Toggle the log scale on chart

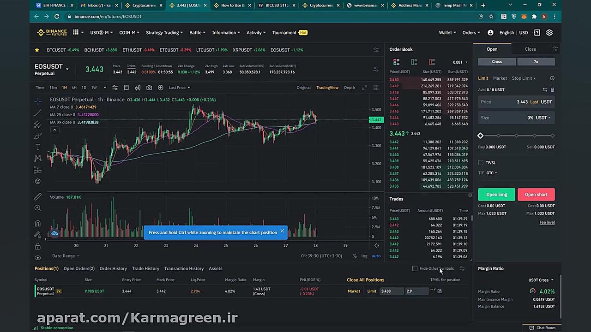tap(364, 256)
